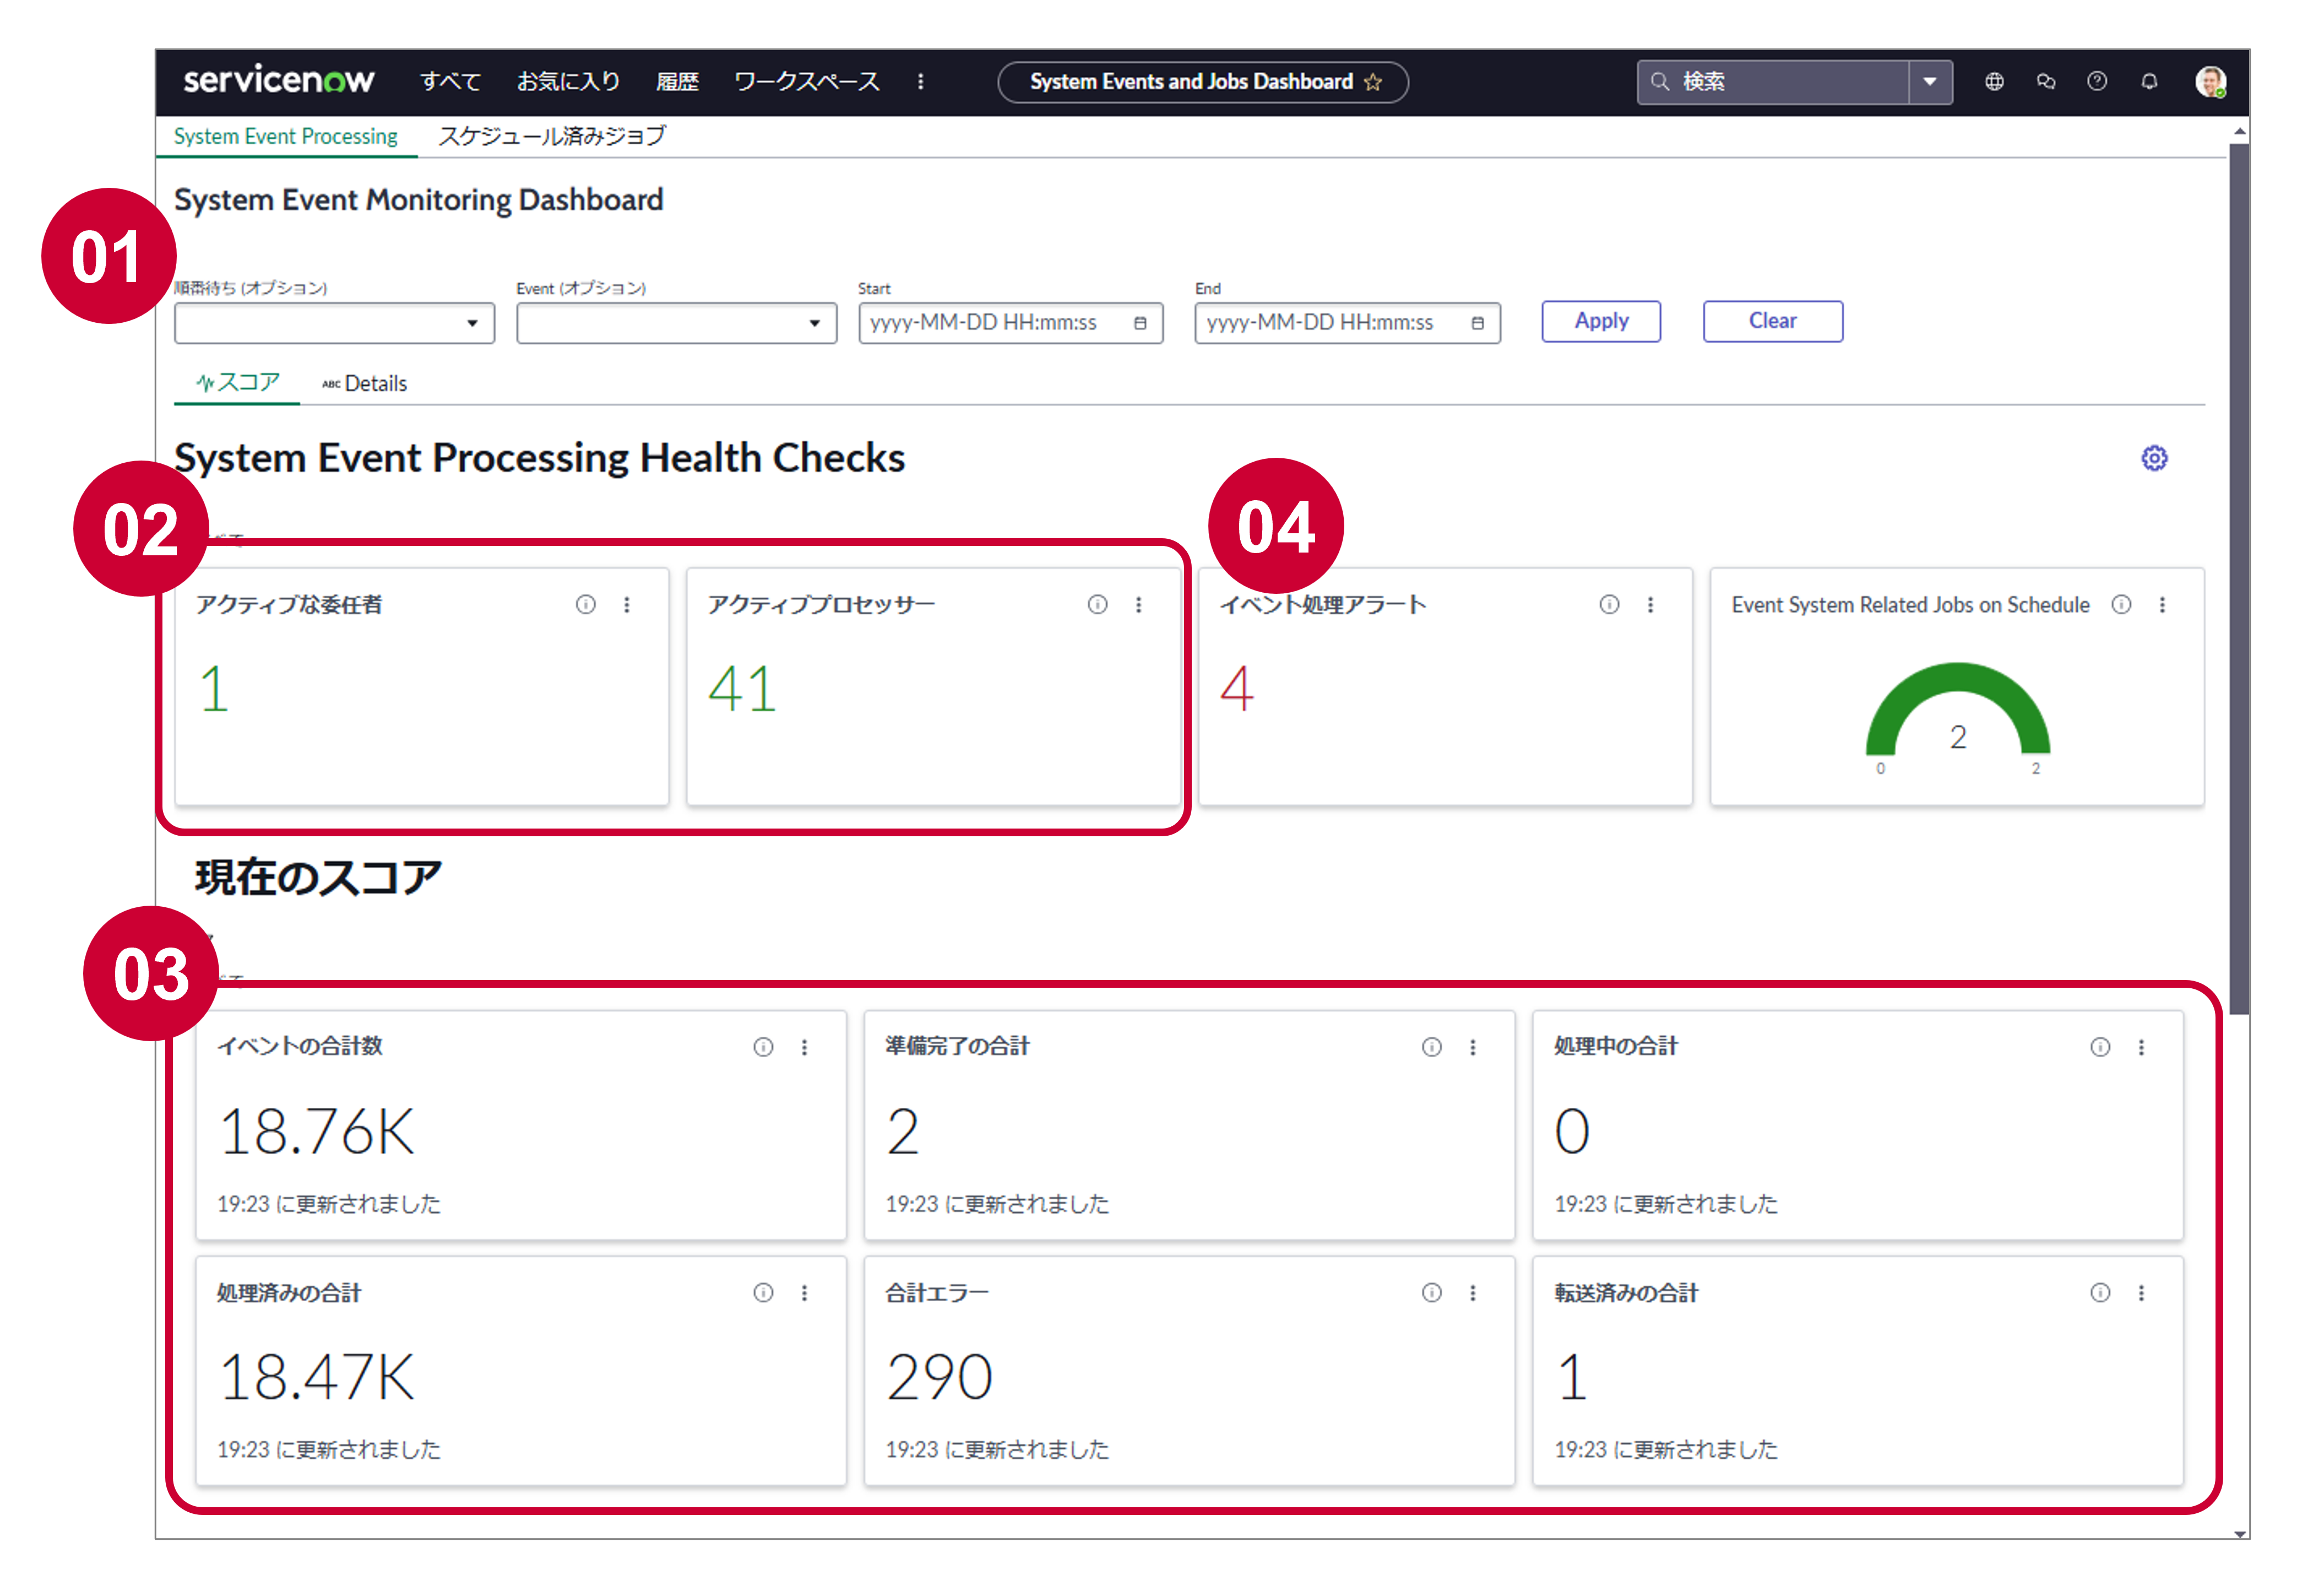Screen dimensions: 2324x1575
Task: Favorite the dashboard with the star icon
Action: tap(1373, 82)
